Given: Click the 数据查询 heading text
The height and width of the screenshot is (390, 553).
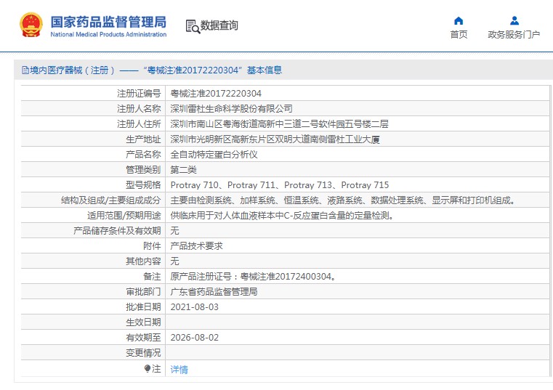Looking at the screenshot, I should (219, 25).
